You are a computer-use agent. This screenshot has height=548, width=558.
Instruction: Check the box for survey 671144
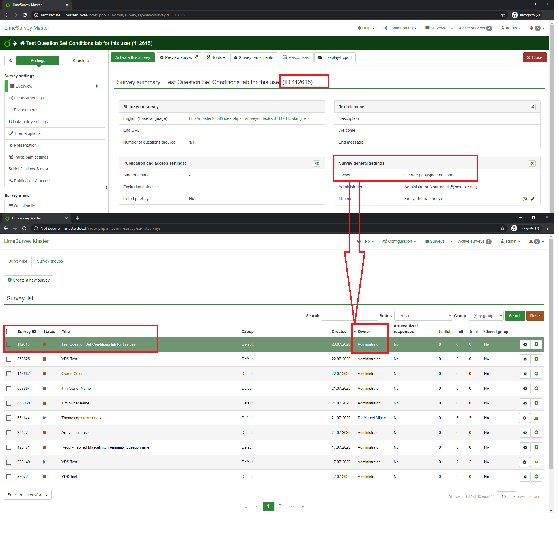9,418
